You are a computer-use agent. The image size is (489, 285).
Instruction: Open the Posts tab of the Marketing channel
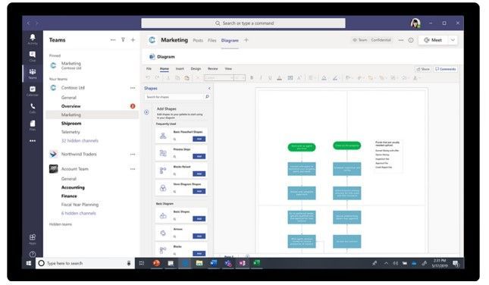coord(198,40)
